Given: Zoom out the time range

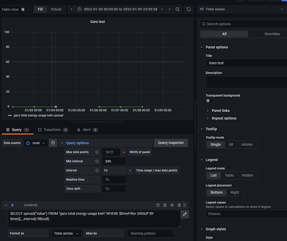Looking at the screenshot, I should (177, 9).
